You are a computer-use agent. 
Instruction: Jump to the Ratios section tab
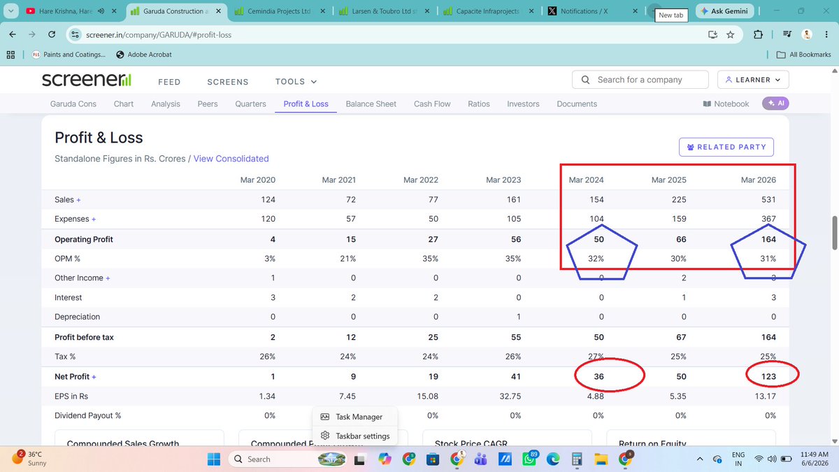coord(479,104)
